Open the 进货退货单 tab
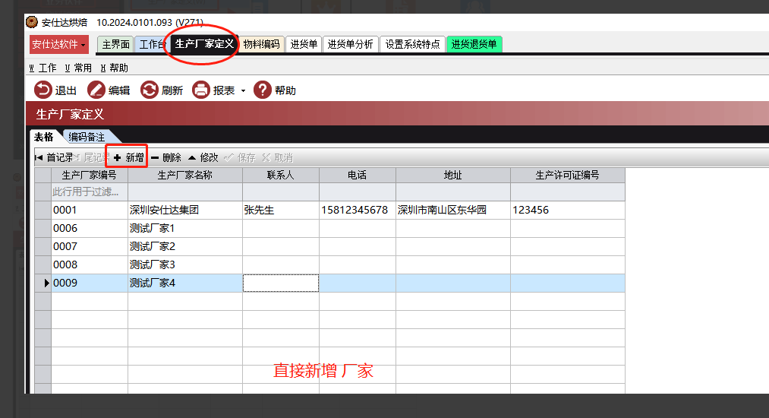Viewport: 769px width, 418px height. coord(474,45)
